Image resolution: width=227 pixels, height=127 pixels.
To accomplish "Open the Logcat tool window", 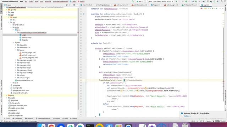I will pyautogui.click(x=73, y=119).
